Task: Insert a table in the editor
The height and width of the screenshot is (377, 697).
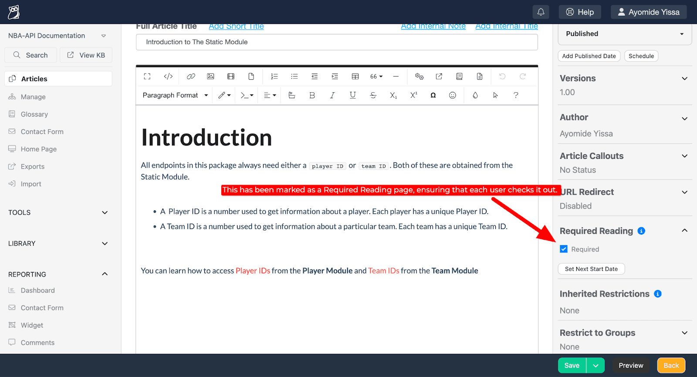Action: [355, 76]
